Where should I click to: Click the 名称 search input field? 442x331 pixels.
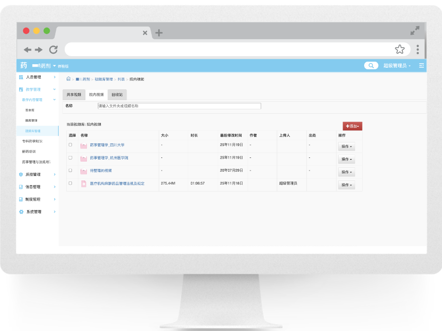click(x=179, y=106)
